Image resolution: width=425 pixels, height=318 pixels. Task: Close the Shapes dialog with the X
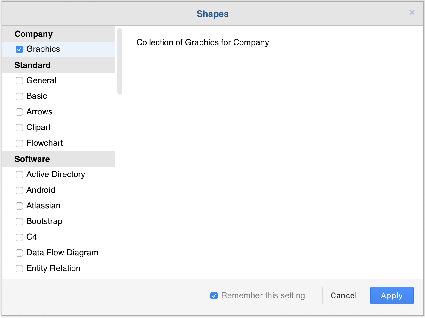tap(411, 13)
